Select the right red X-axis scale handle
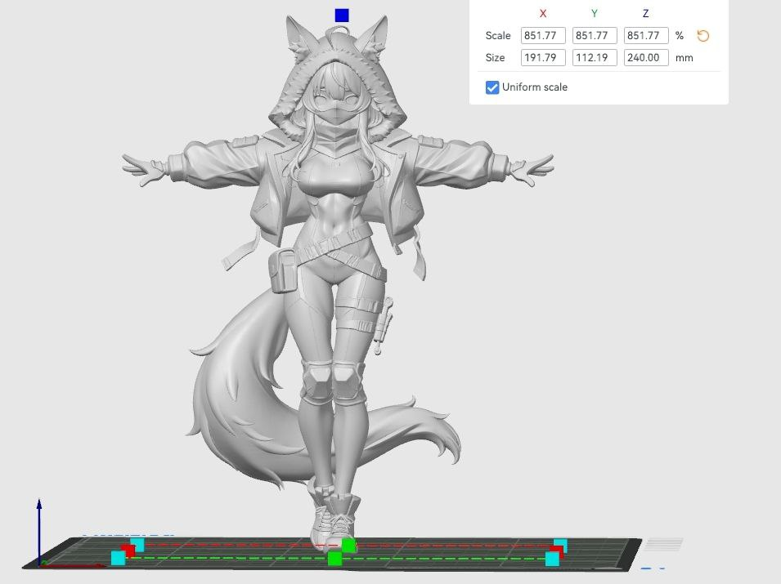 [557, 551]
